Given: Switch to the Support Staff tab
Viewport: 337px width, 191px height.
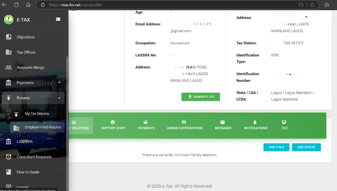Looking at the screenshot, I should tap(112, 125).
